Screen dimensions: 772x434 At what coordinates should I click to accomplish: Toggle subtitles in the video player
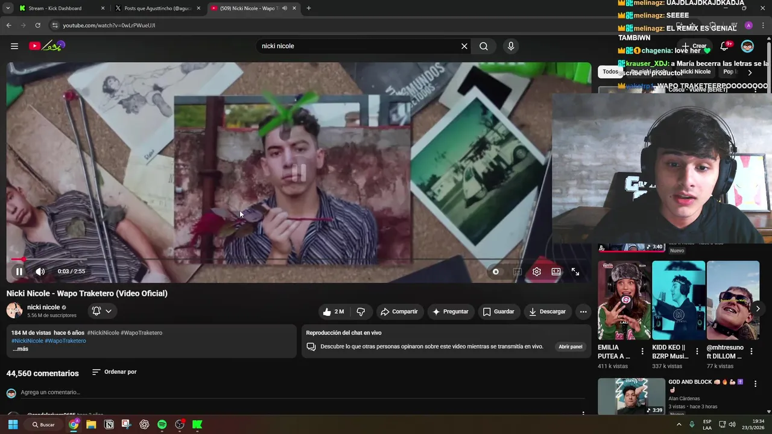pos(517,272)
